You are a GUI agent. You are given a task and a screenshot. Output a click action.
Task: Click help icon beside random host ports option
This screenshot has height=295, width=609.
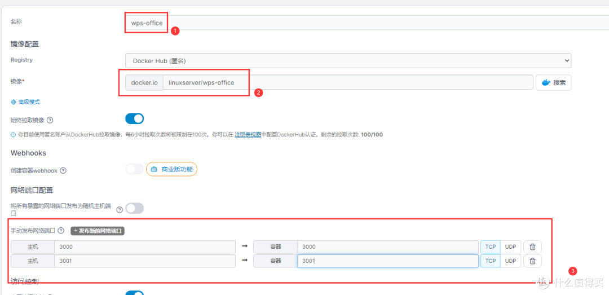click(120, 209)
